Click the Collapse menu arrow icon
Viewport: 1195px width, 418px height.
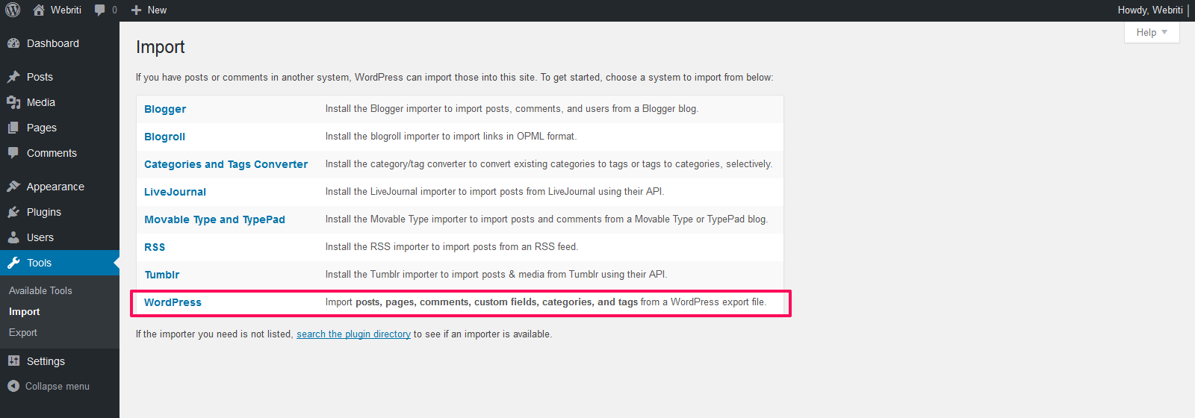pyautogui.click(x=13, y=386)
